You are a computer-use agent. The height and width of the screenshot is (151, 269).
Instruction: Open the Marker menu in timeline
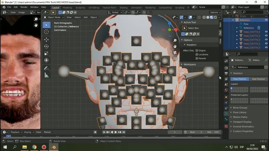tap(47, 132)
